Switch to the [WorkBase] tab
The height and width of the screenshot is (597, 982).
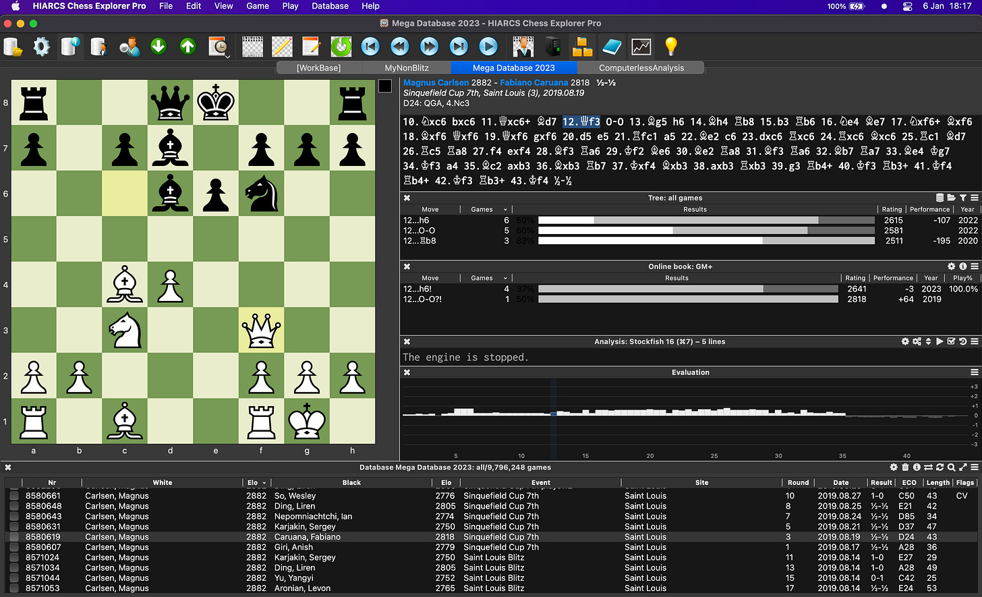point(319,67)
